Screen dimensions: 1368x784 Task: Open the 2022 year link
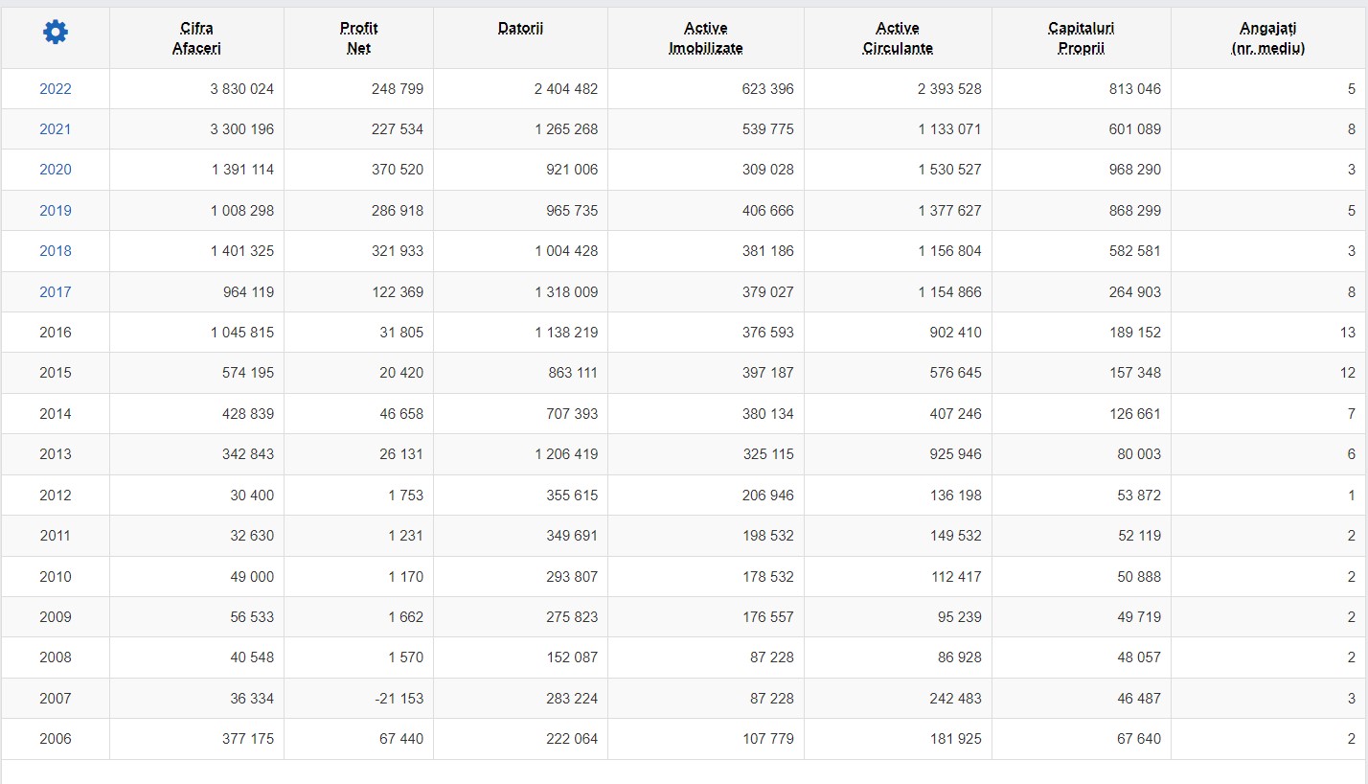tap(56, 89)
